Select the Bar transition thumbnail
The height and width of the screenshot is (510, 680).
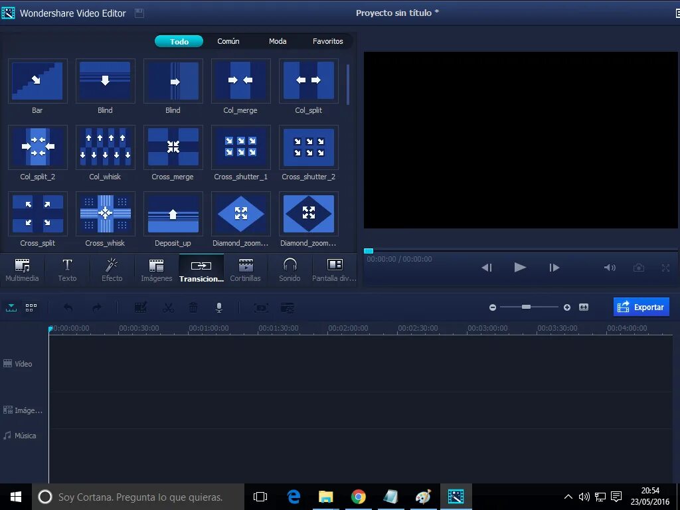tap(37, 81)
